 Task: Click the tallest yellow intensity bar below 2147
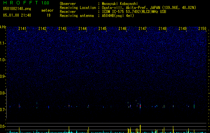point(140,129)
